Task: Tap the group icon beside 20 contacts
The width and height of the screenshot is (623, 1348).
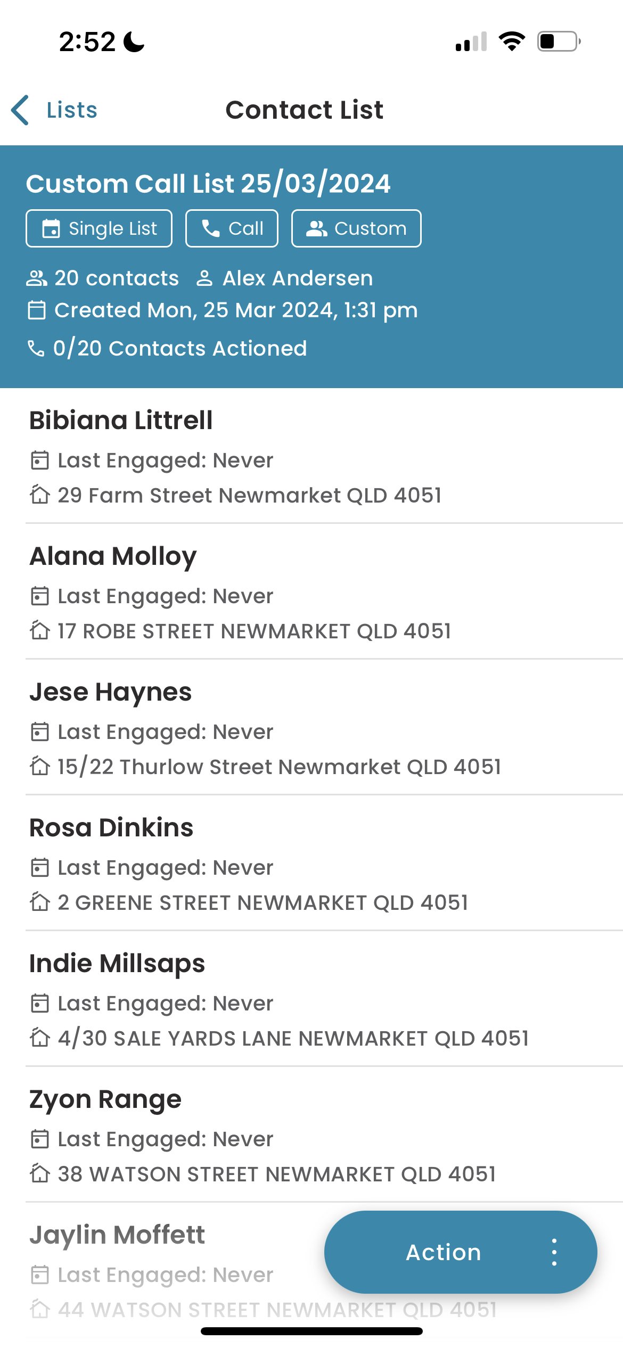Action: (x=37, y=278)
